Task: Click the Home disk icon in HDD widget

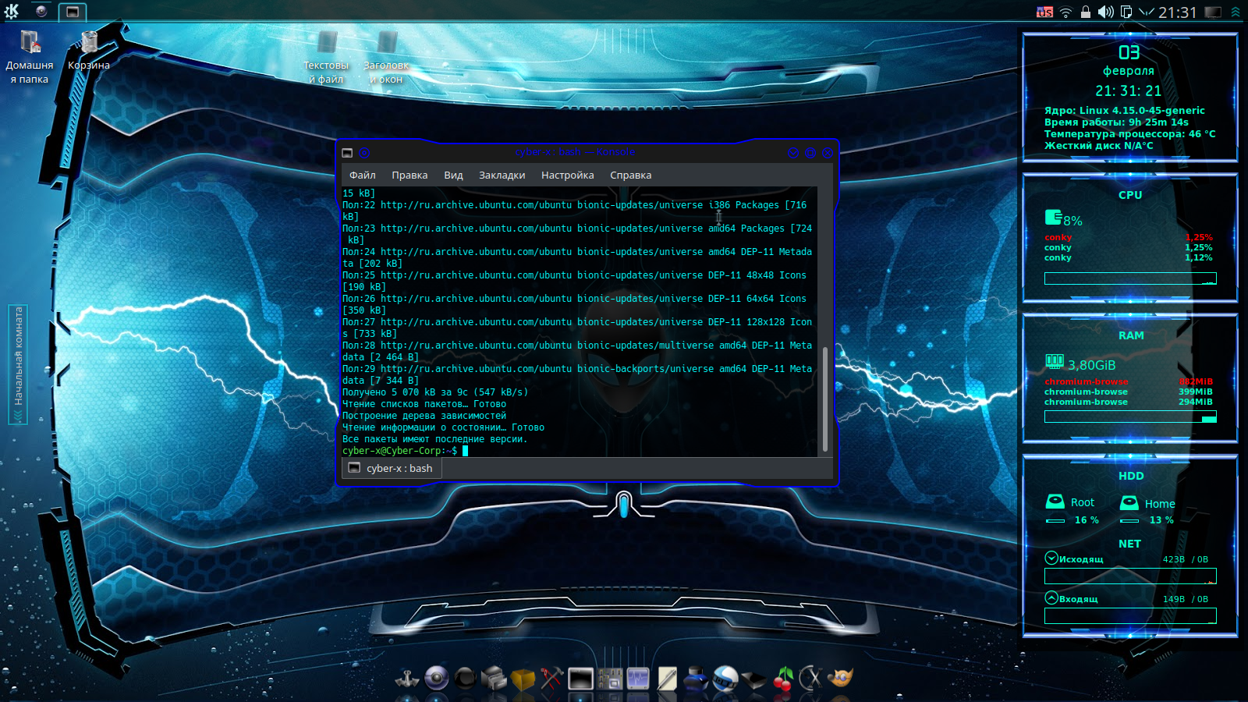Action: (x=1129, y=503)
